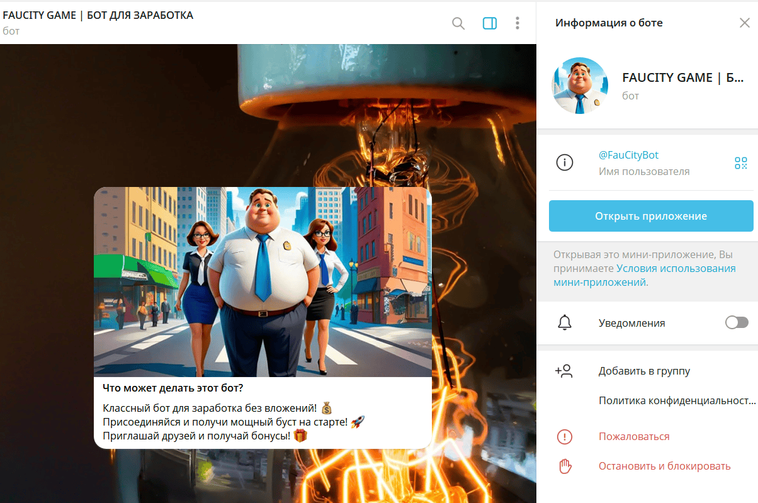Open the cartoon city image in the message

[263, 281]
